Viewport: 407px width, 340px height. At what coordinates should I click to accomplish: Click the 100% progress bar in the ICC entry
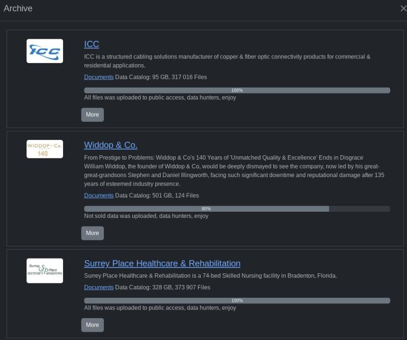[237, 91]
